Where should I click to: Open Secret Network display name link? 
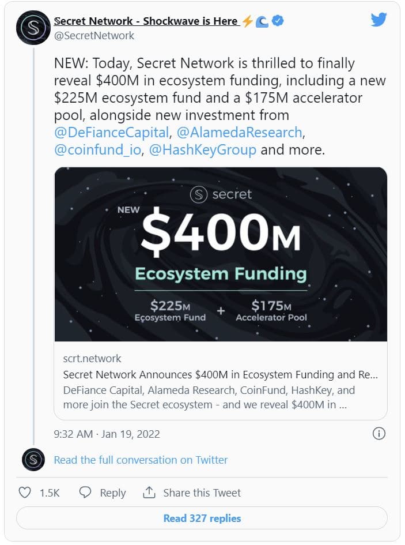pos(145,21)
